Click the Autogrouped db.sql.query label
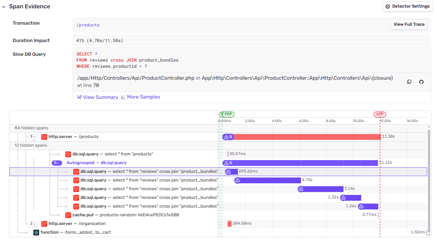Image resolution: width=437 pixels, height=242 pixels. (96, 163)
